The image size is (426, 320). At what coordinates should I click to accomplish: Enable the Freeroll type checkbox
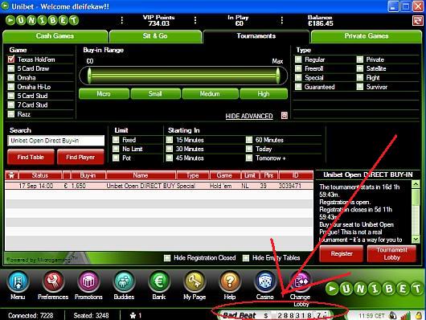pos(298,68)
